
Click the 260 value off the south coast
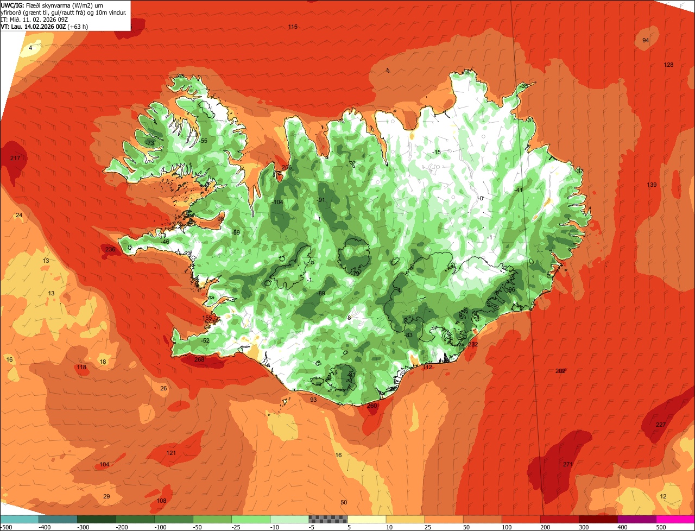click(x=372, y=406)
